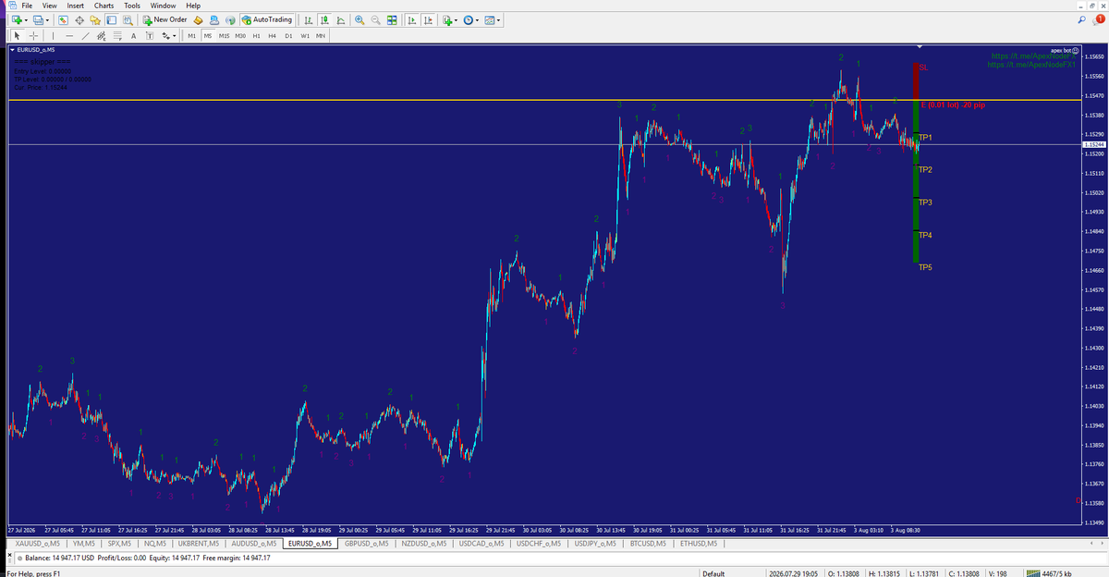Screen dimensions: 1109x577
Task: Switch timeframe to H4
Action: [272, 36]
